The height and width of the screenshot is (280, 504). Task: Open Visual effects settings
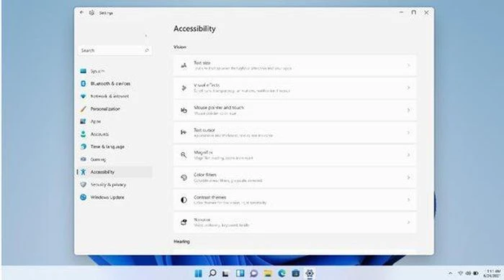[294, 88]
